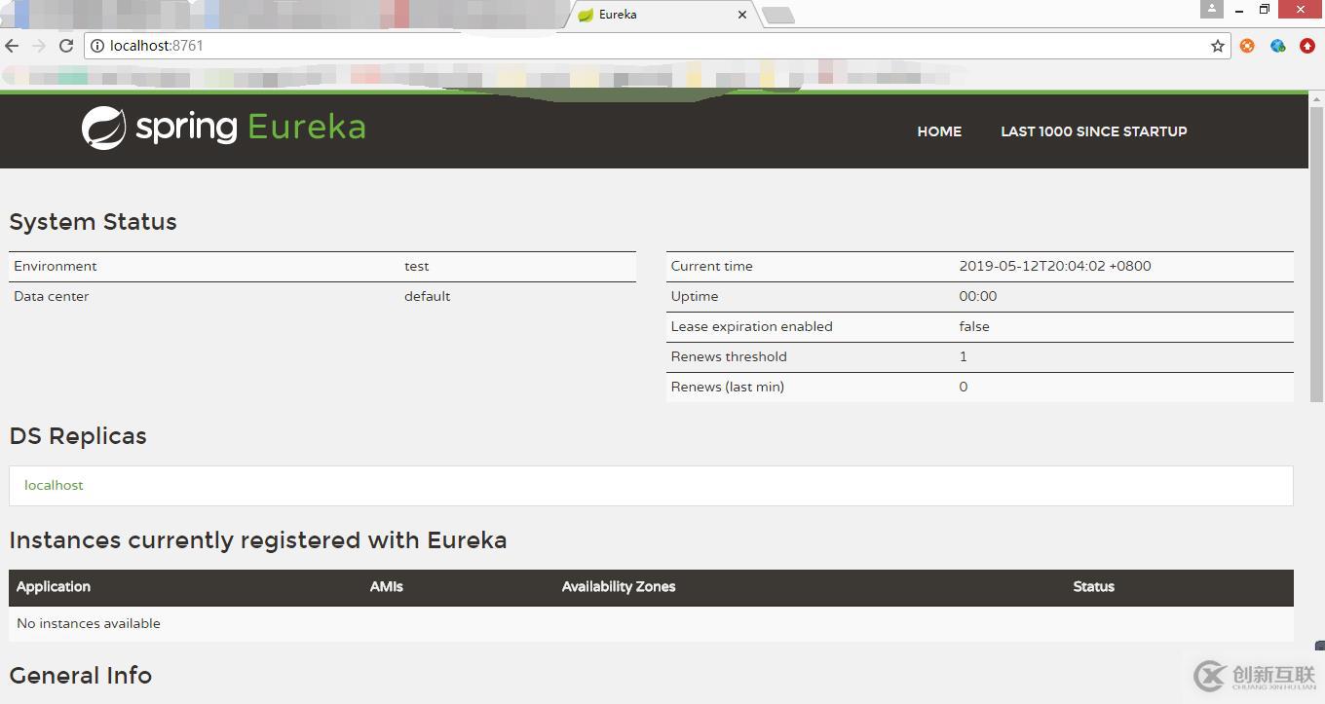Click the Status column header
The image size is (1325, 704).
pos(1093,586)
